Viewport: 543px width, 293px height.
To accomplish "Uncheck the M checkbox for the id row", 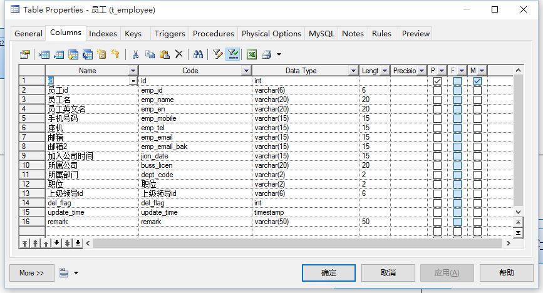I will tap(477, 81).
